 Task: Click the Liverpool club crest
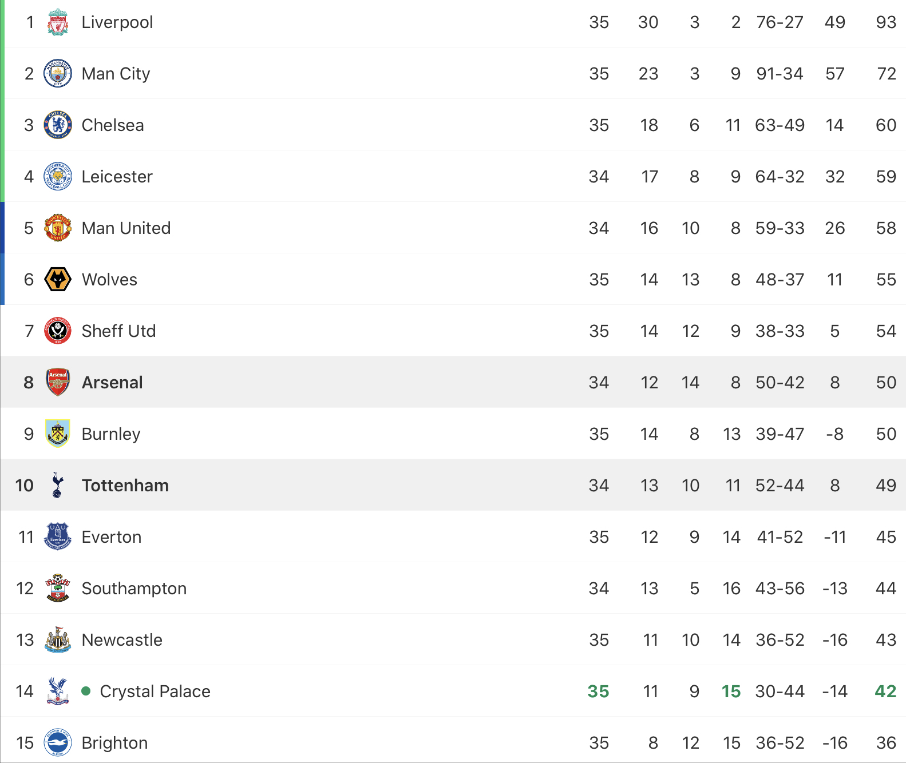pos(58,22)
